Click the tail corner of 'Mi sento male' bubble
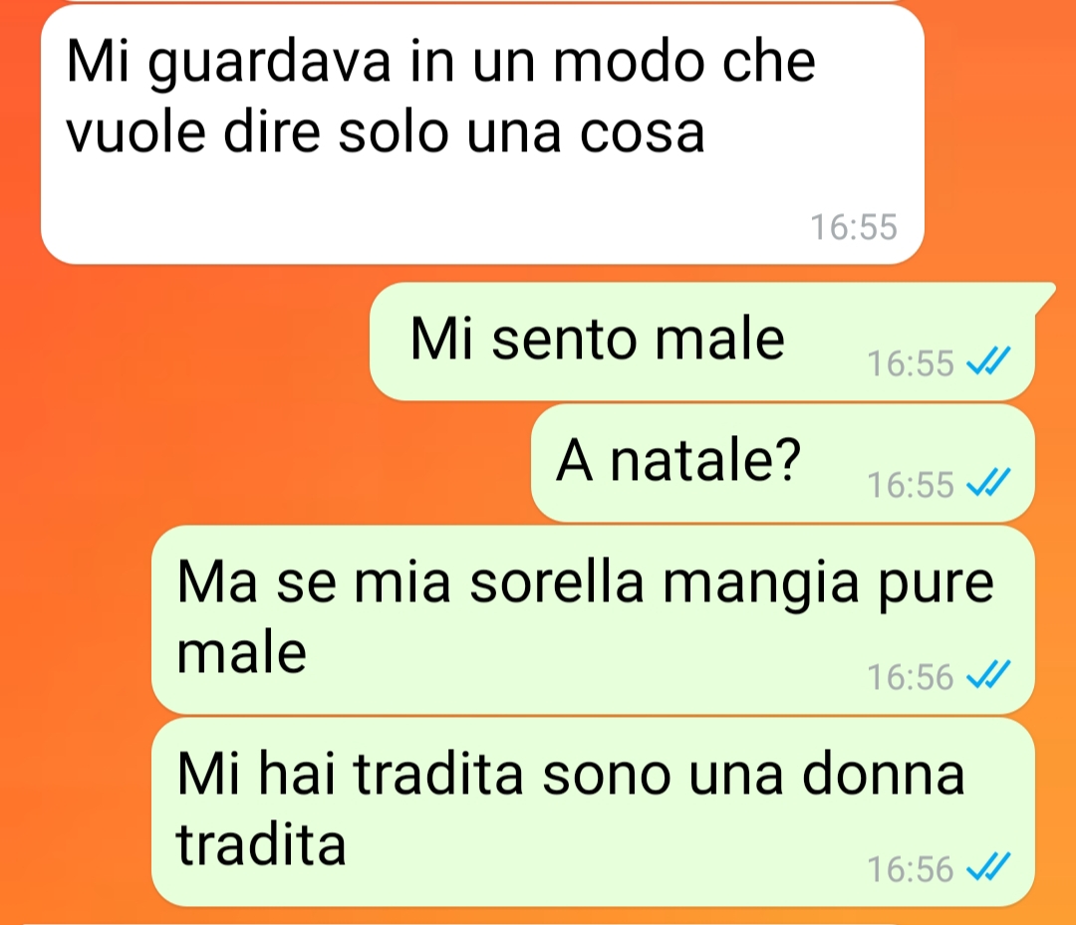This screenshot has height=925, width=1076. 1045,294
